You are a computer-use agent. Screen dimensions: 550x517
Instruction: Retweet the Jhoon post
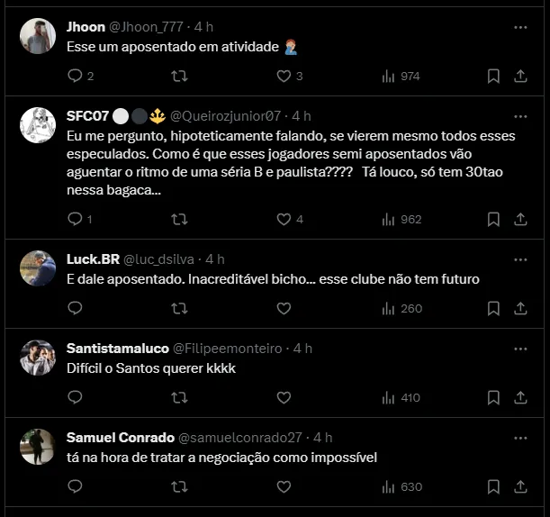(x=179, y=77)
